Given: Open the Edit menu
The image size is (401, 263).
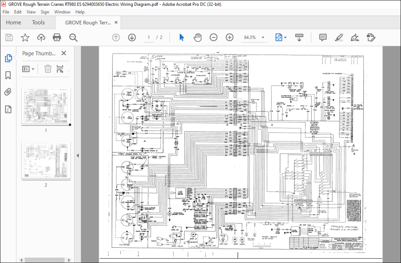Looking at the screenshot, I should 18,12.
